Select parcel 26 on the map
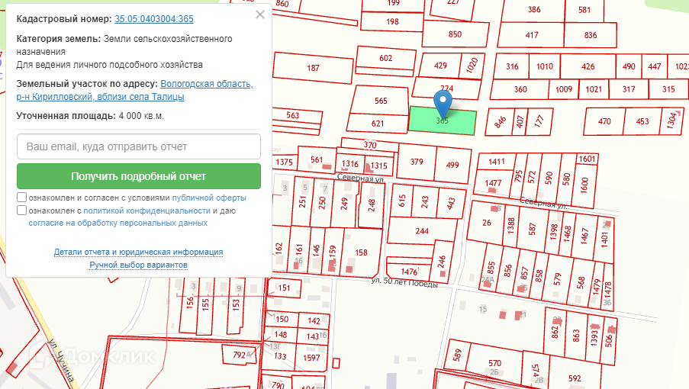The width and height of the screenshot is (689, 389). (x=487, y=223)
